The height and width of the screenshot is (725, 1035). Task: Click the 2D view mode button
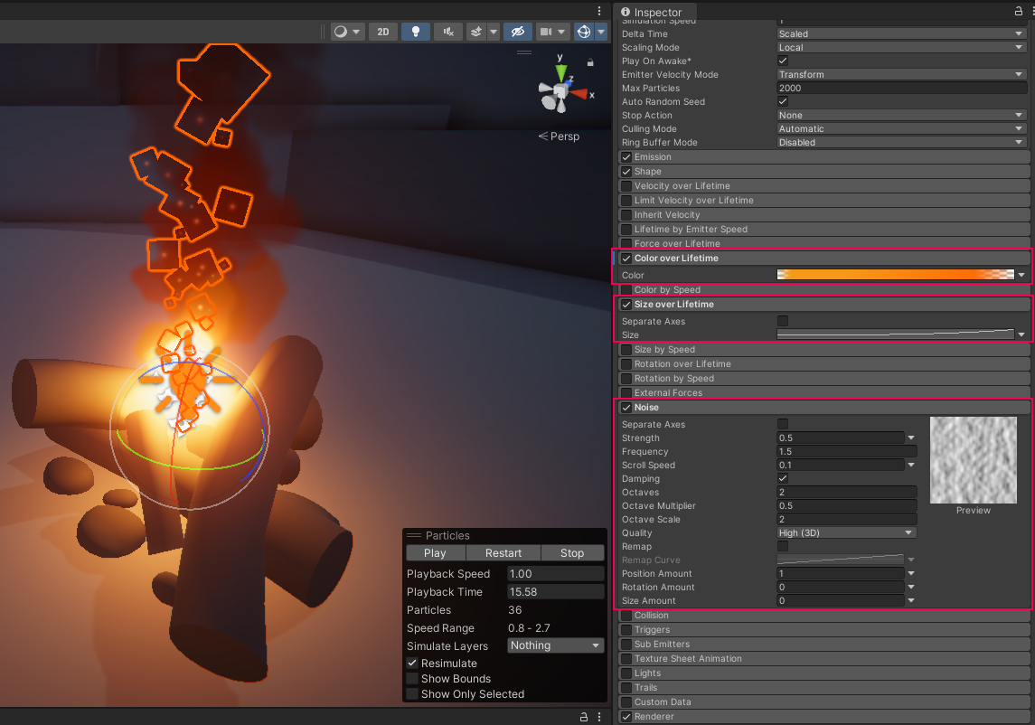[382, 32]
